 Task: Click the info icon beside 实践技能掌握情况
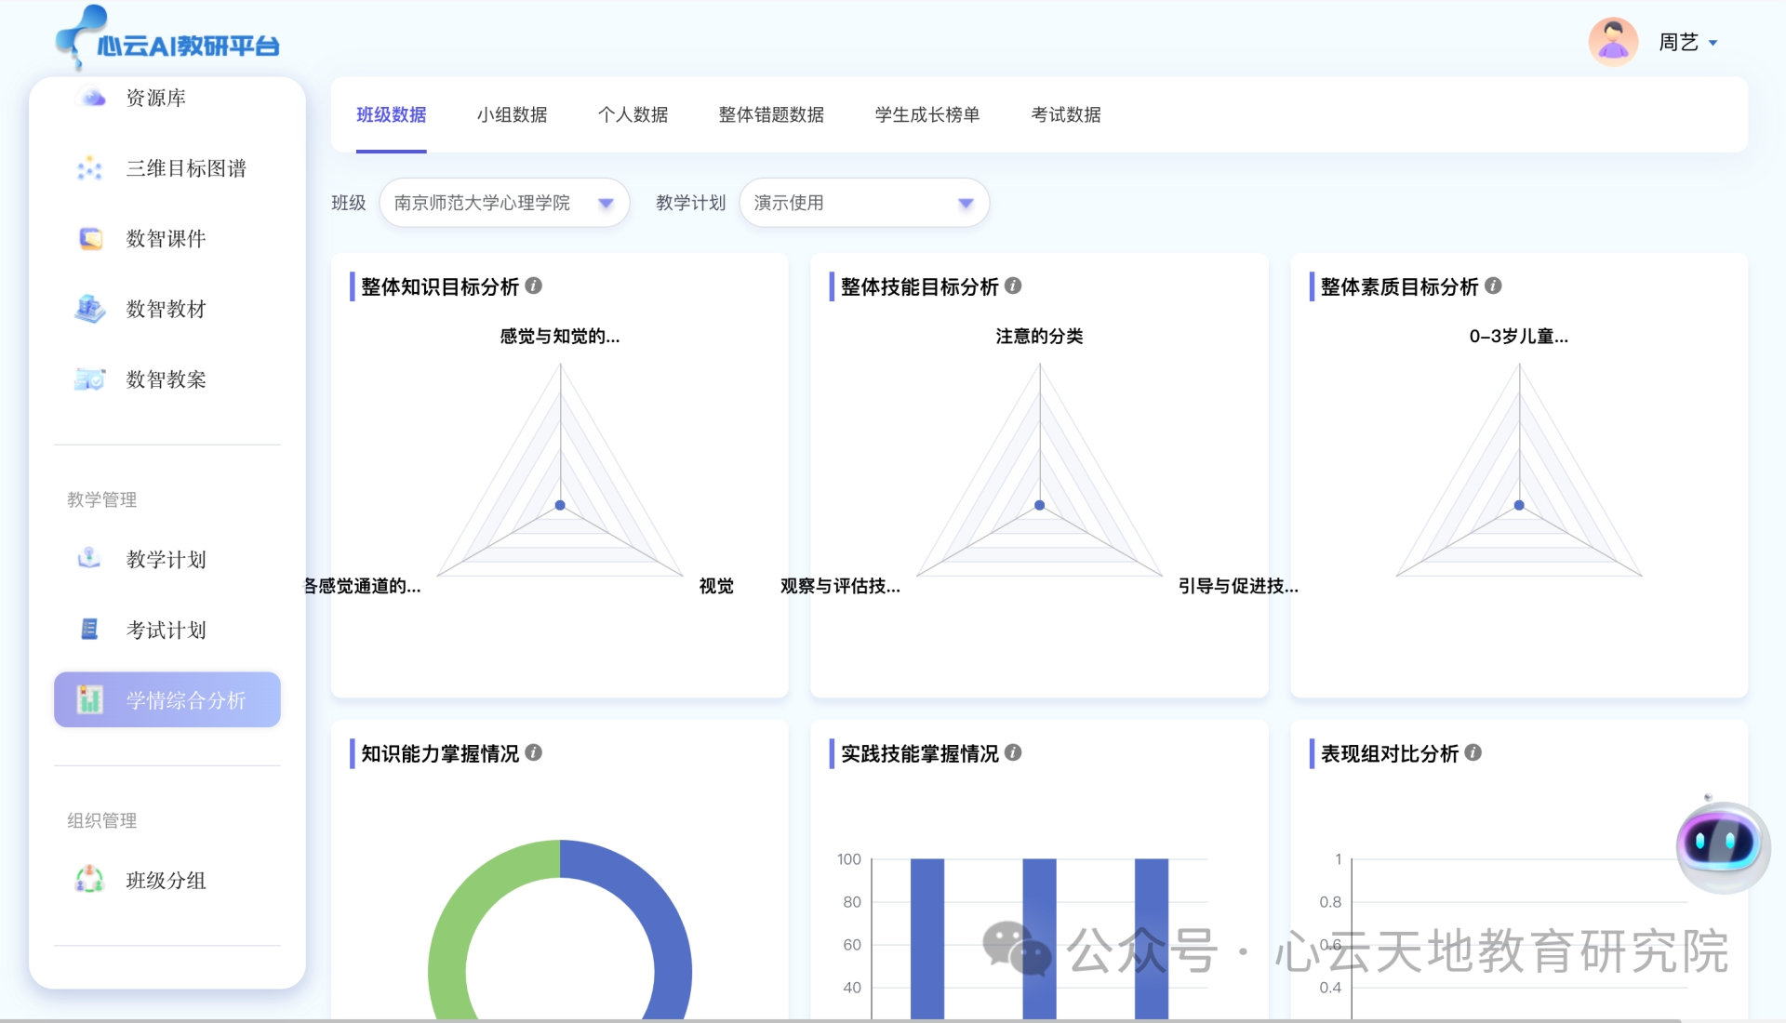click(x=1013, y=754)
